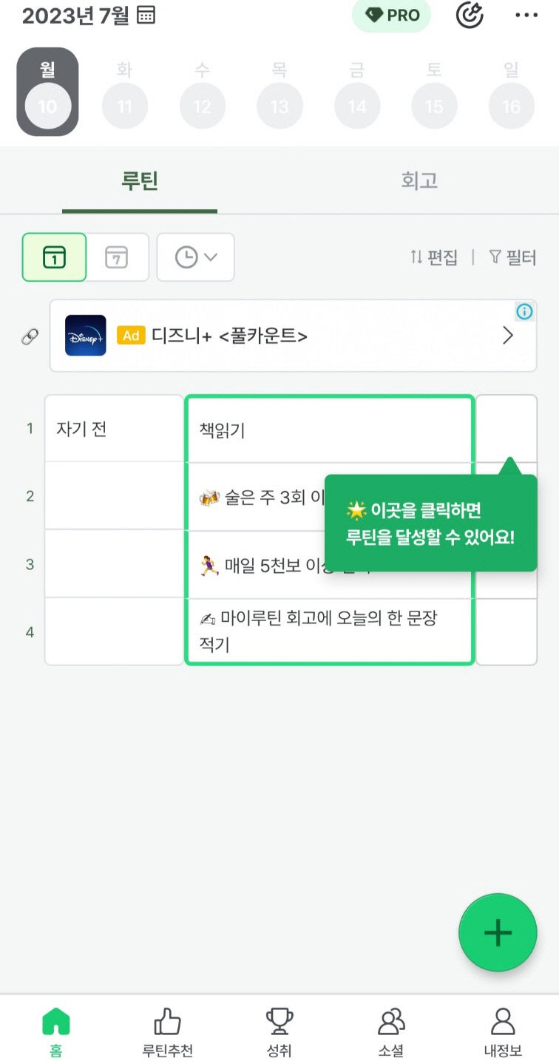Open the calendar icon beside 2023년 7월

(146, 16)
